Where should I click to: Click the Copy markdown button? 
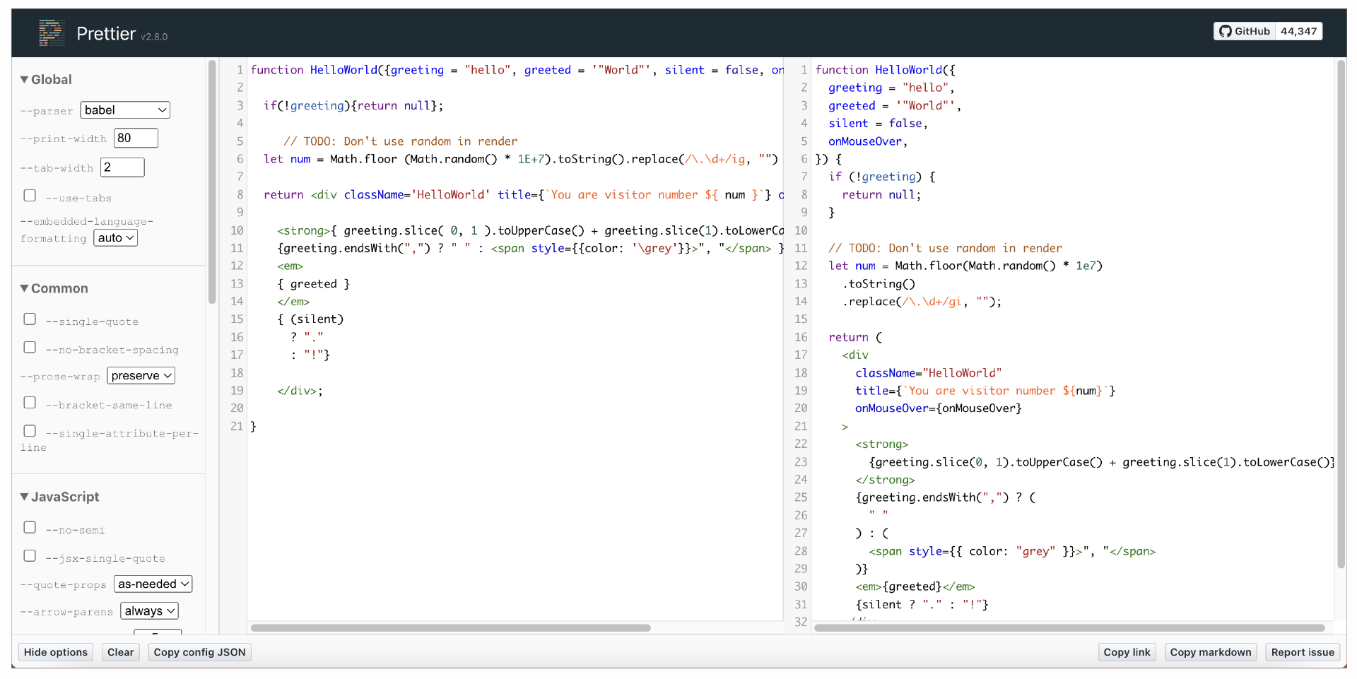tap(1210, 652)
